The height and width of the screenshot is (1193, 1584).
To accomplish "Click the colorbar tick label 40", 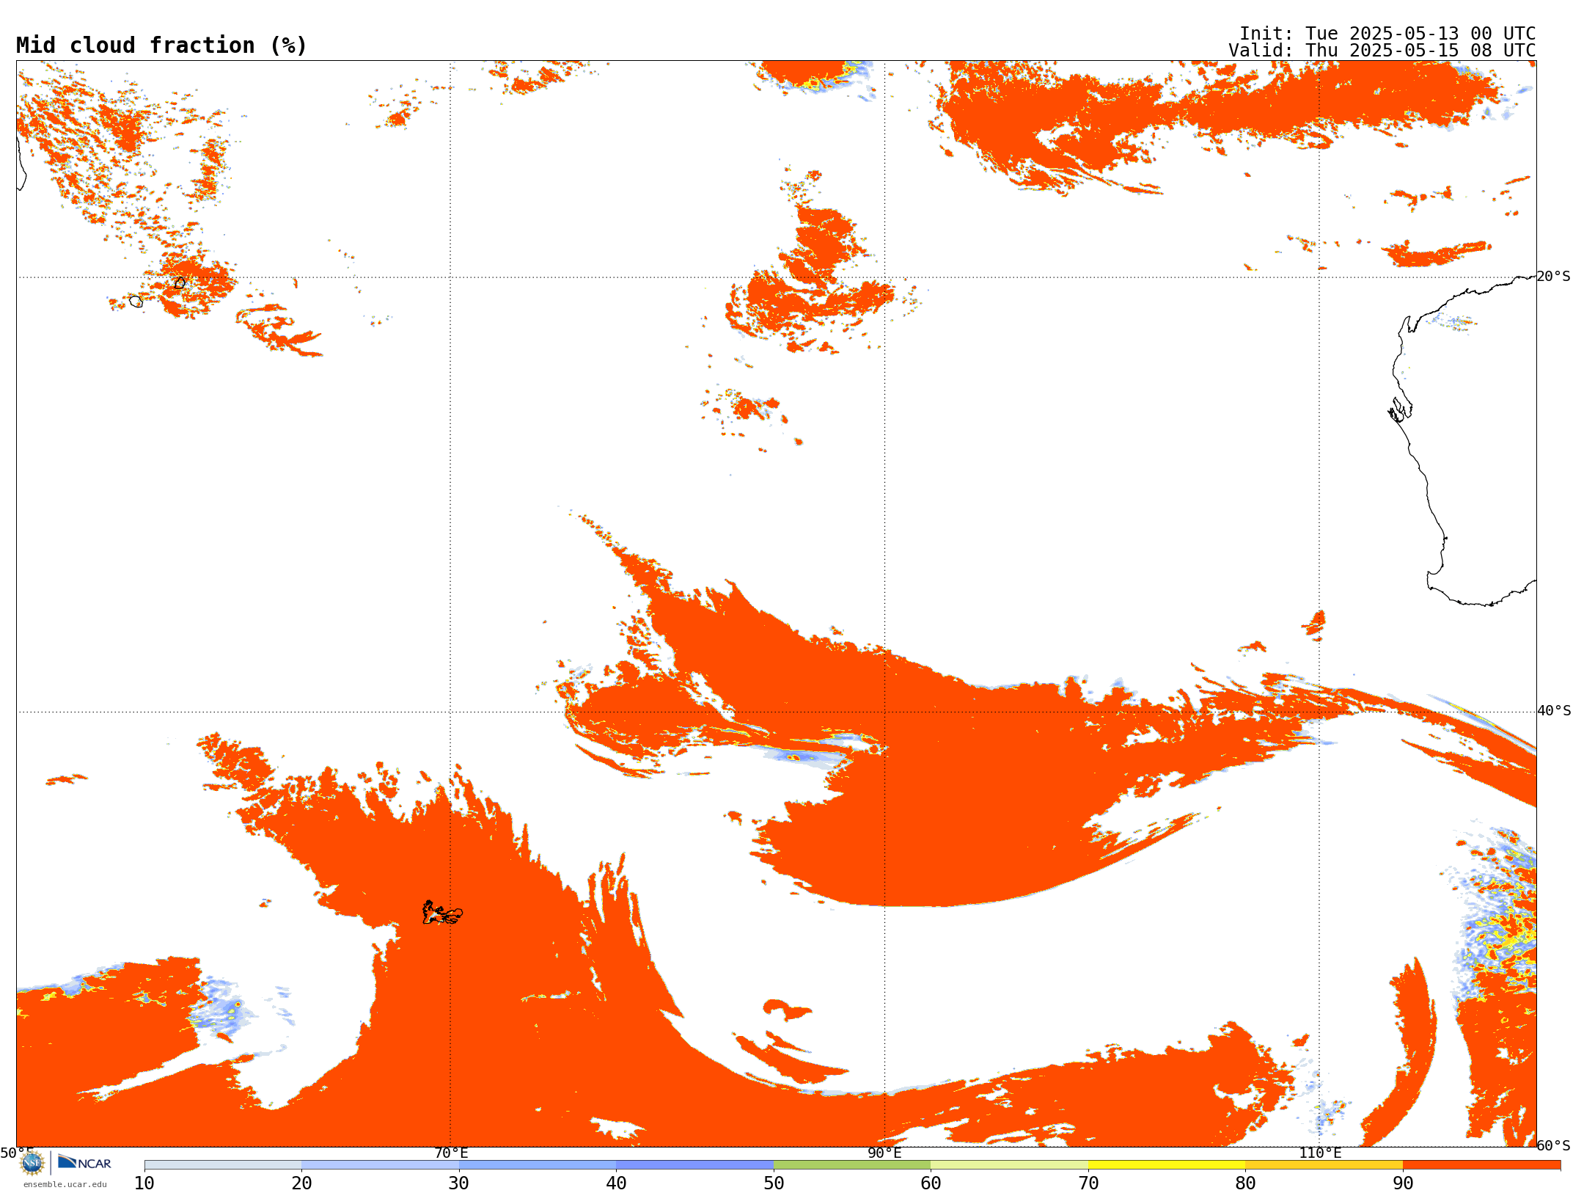I will coord(616,1183).
